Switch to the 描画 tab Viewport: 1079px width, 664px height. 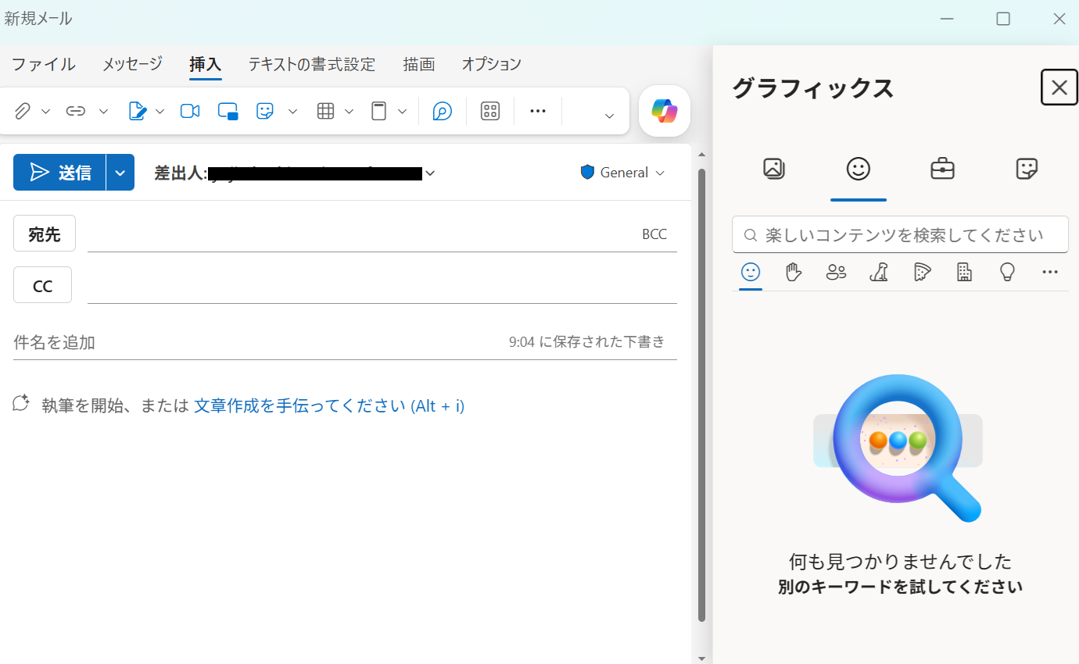point(419,64)
